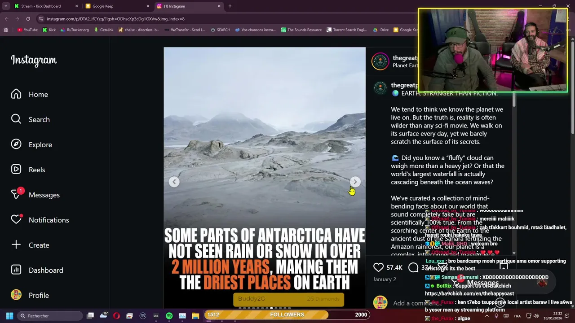575x323 pixels.
Task: Click the volume icon in system tray
Action: [536, 316]
